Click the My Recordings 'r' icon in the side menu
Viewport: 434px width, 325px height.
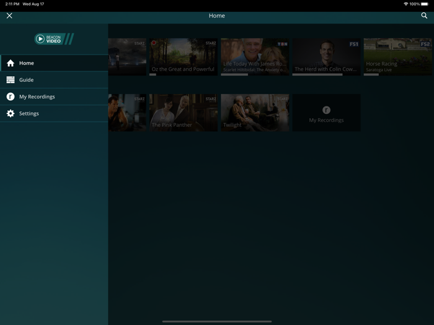pos(11,97)
